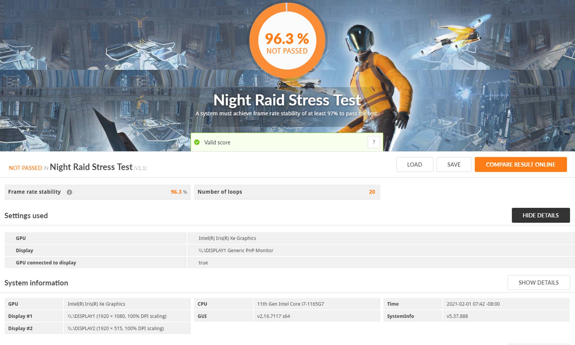Select the GUI version v2.16.7117 s64
This screenshot has height=345, width=575.
coord(273,316)
